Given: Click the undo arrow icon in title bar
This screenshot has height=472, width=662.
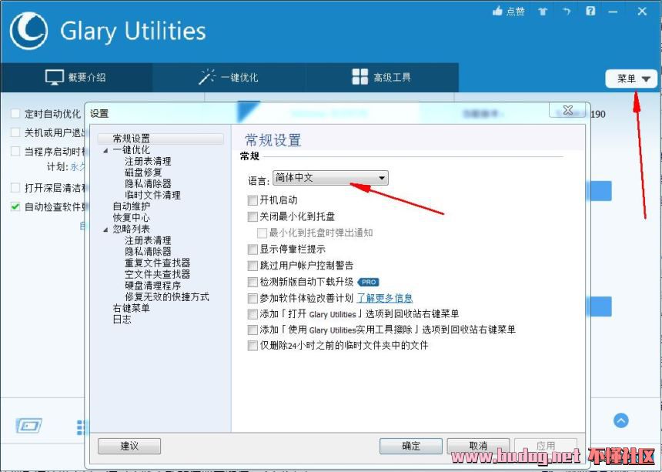Looking at the screenshot, I should click(567, 12).
